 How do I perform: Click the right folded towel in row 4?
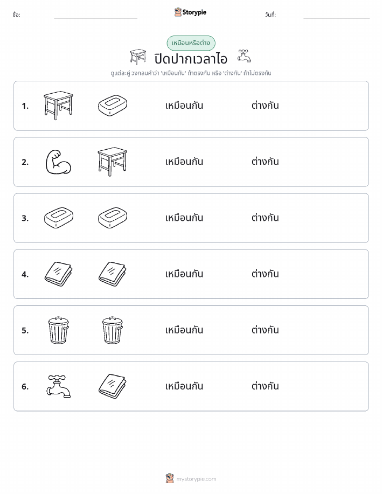point(113,274)
